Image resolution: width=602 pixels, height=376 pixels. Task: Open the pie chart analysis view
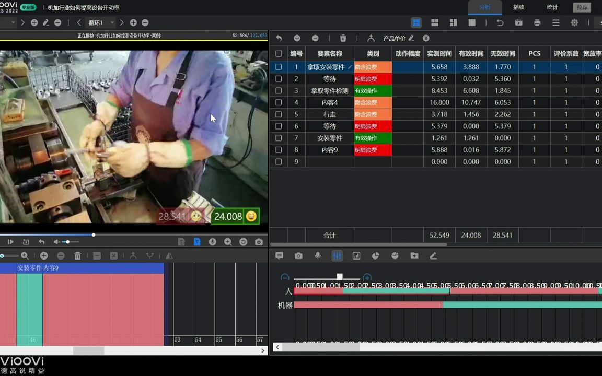[375, 255]
